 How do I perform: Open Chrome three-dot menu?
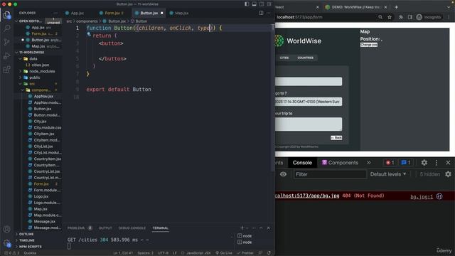tap(449, 17)
